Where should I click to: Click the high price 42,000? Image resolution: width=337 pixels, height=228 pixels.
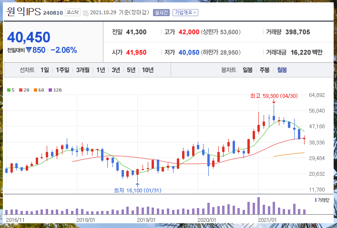pos(189,32)
